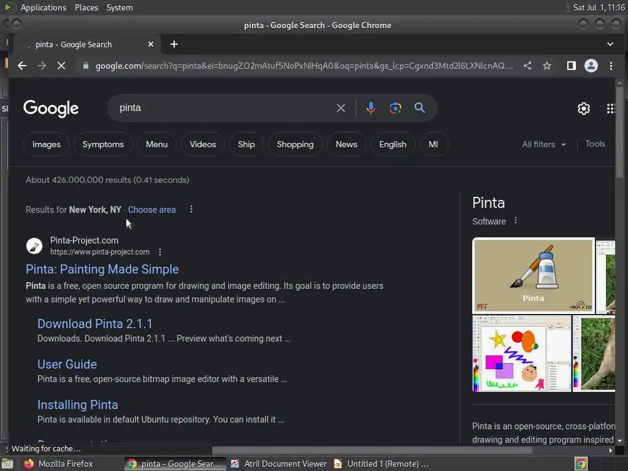Image resolution: width=628 pixels, height=471 pixels.
Task: Switch to Untitled 1 (Remote) window
Action: click(381, 464)
